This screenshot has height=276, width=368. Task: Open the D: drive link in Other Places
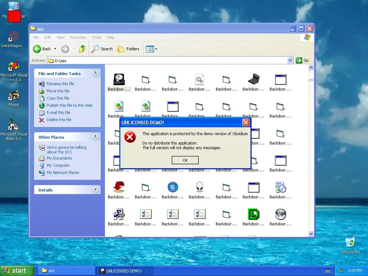pyautogui.click(x=66, y=149)
